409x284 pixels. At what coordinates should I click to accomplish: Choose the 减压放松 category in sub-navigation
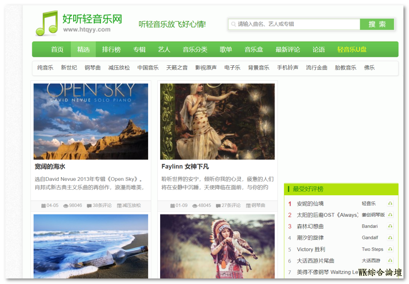[x=119, y=68]
